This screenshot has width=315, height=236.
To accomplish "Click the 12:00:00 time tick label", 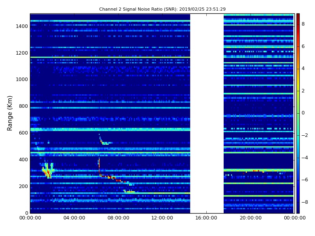I will point(162,218).
